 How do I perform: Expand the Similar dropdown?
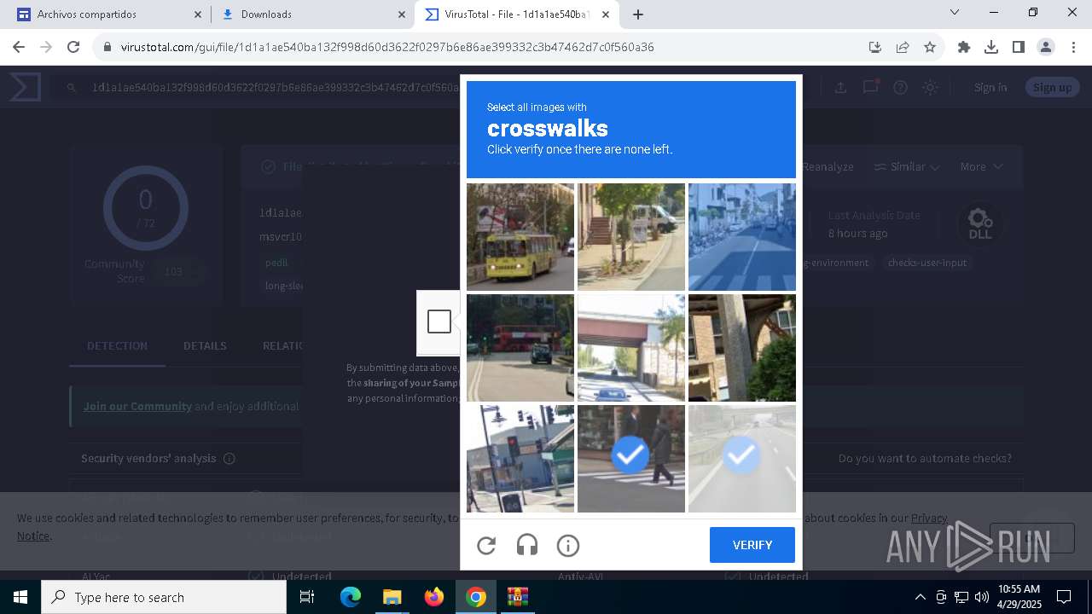pos(908,167)
